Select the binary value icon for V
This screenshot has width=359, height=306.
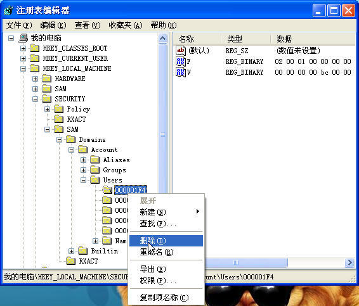coord(181,72)
